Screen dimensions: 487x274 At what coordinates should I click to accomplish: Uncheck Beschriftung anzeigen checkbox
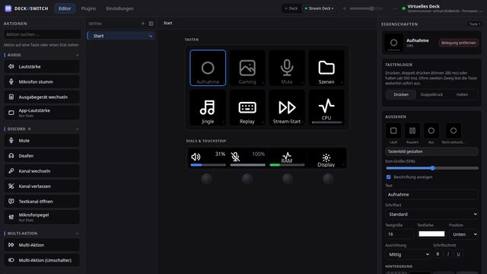coord(388,177)
